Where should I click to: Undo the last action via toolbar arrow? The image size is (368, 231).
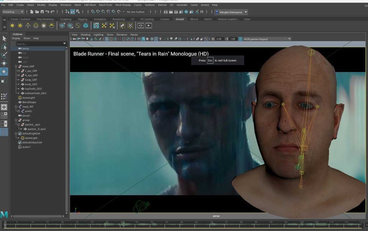pos(47,12)
